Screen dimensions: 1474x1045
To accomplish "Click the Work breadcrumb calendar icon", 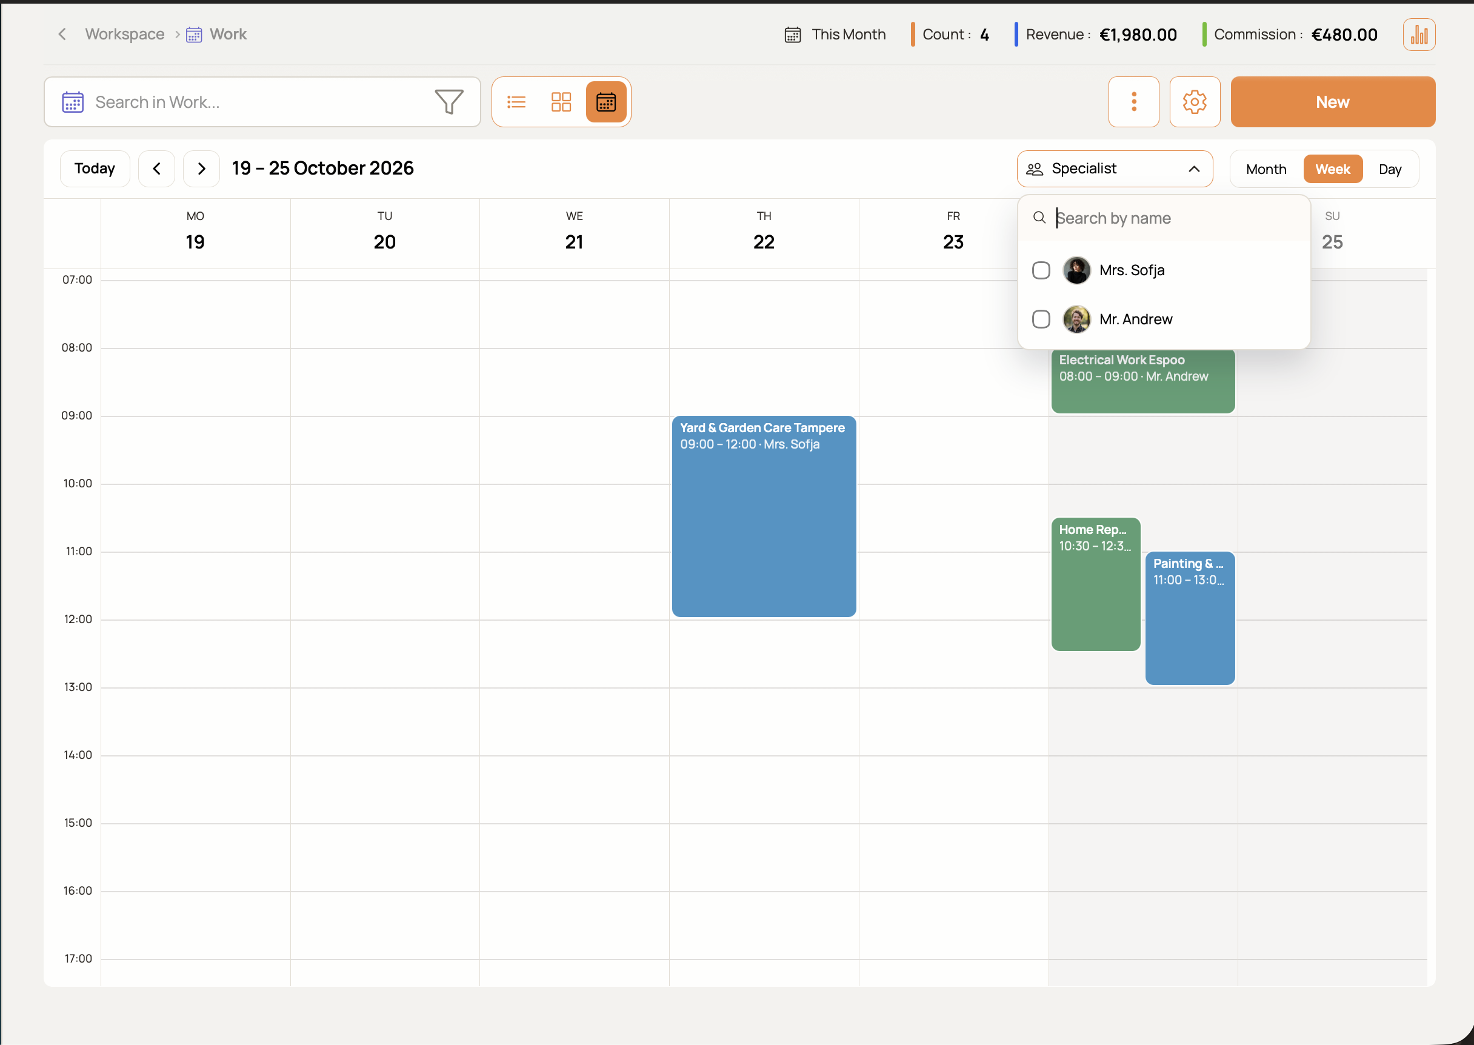I will pyautogui.click(x=194, y=34).
